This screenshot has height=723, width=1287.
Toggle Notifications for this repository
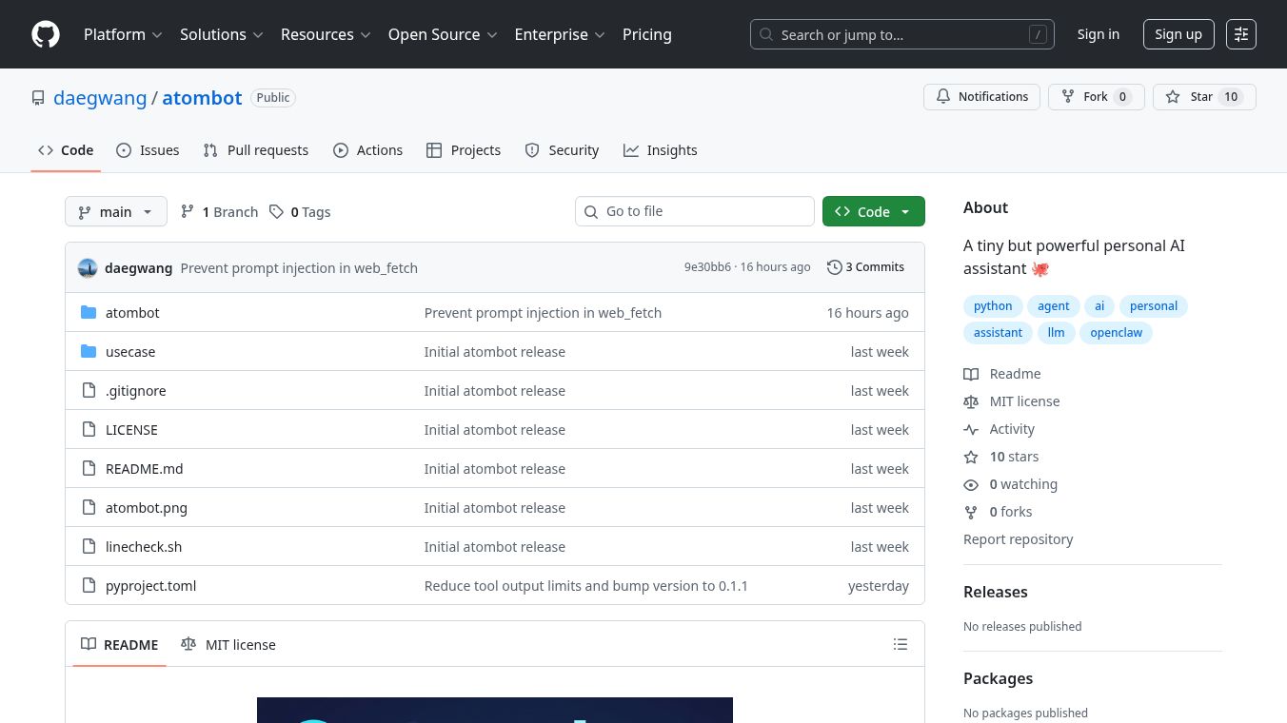(981, 97)
